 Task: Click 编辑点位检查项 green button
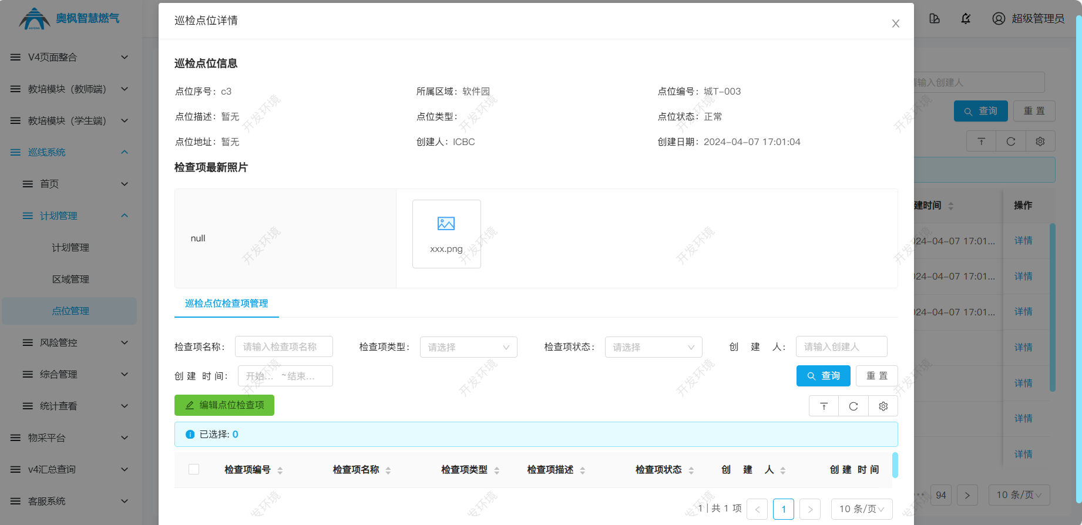[x=224, y=405]
